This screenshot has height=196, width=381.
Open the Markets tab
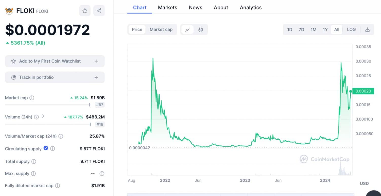[x=167, y=8]
